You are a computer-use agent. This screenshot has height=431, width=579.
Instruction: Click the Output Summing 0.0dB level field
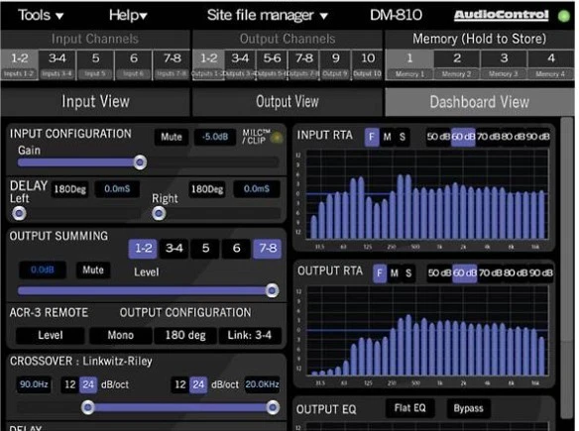[43, 270]
